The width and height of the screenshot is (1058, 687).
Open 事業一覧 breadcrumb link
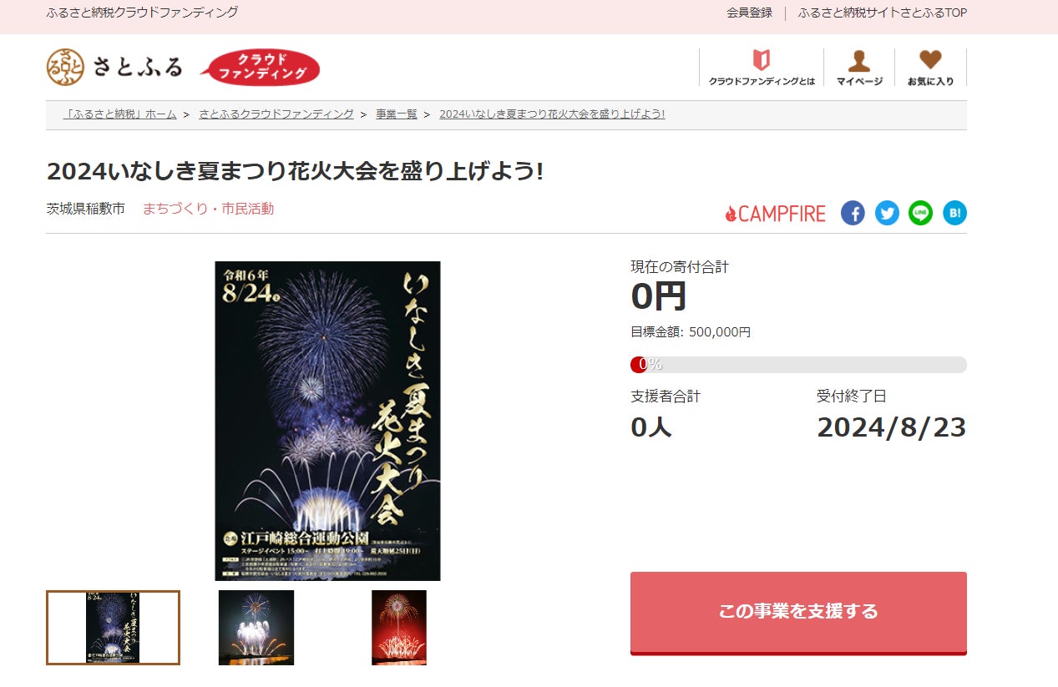click(x=396, y=114)
